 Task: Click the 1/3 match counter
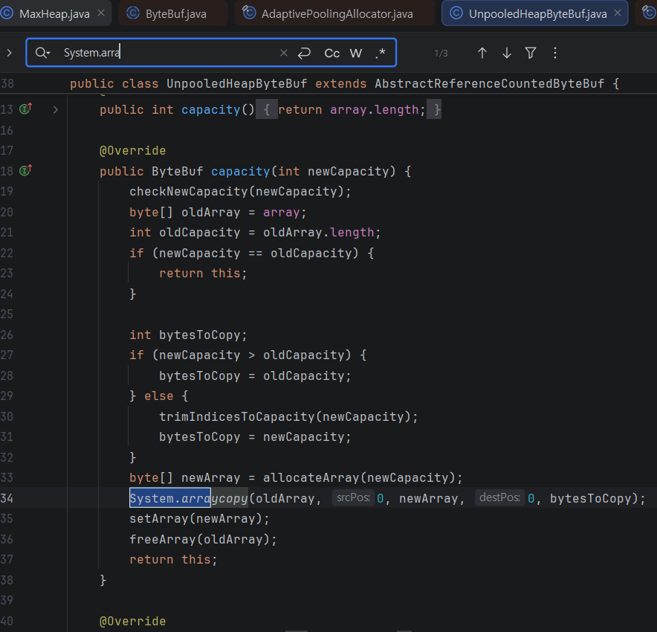(441, 54)
